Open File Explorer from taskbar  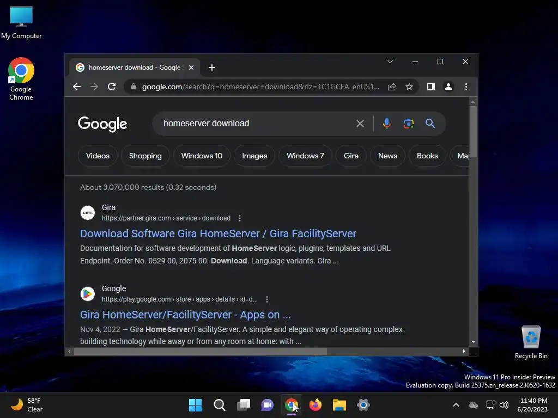(339, 405)
